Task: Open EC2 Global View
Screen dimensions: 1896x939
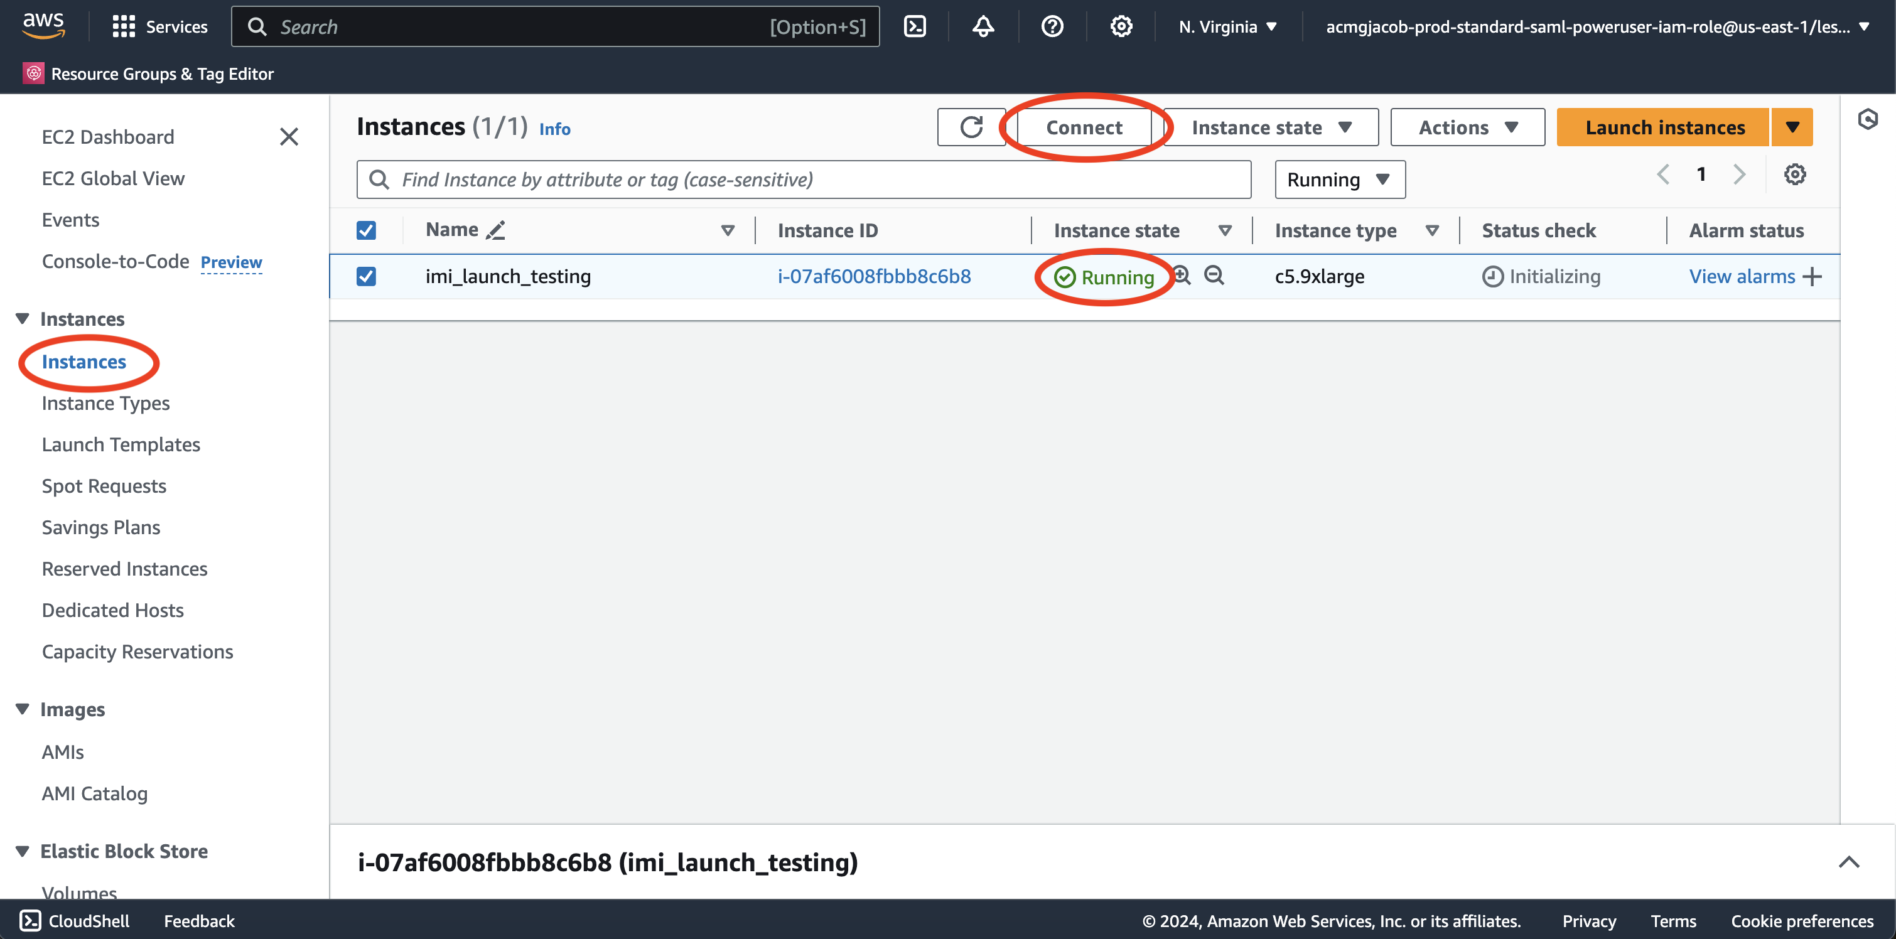Action: [112, 178]
